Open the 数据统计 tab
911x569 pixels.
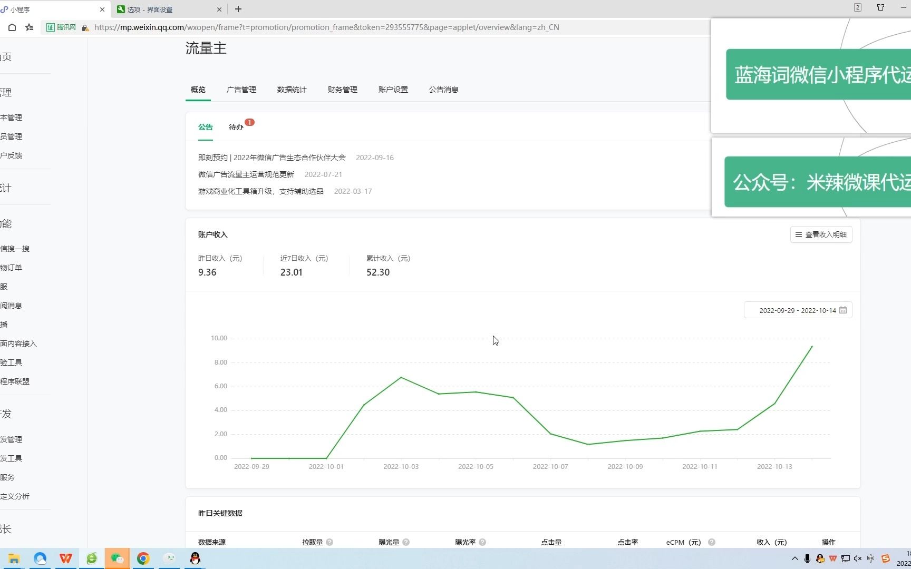coord(292,90)
